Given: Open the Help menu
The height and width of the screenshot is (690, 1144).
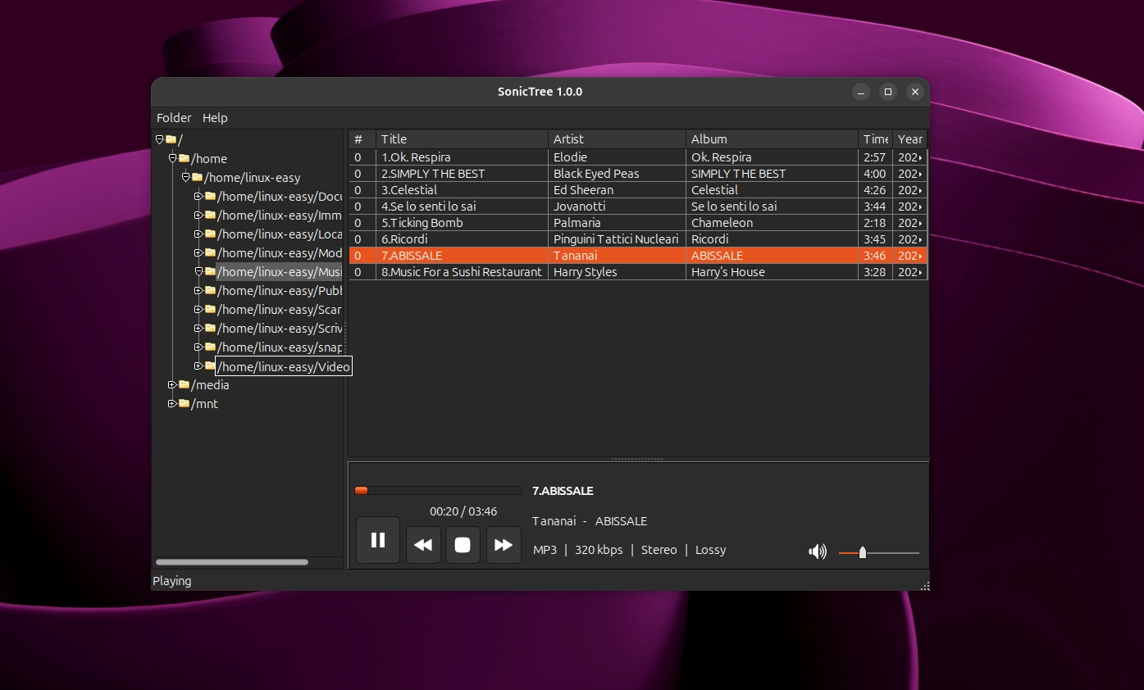Looking at the screenshot, I should click(x=215, y=118).
